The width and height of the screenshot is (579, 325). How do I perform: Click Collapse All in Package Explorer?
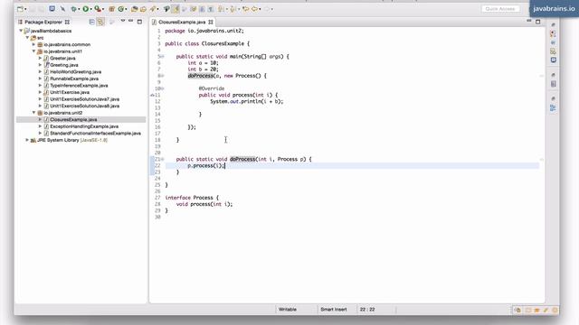tap(91, 22)
